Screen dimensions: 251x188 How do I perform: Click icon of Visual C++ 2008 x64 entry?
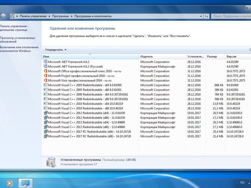point(45,94)
